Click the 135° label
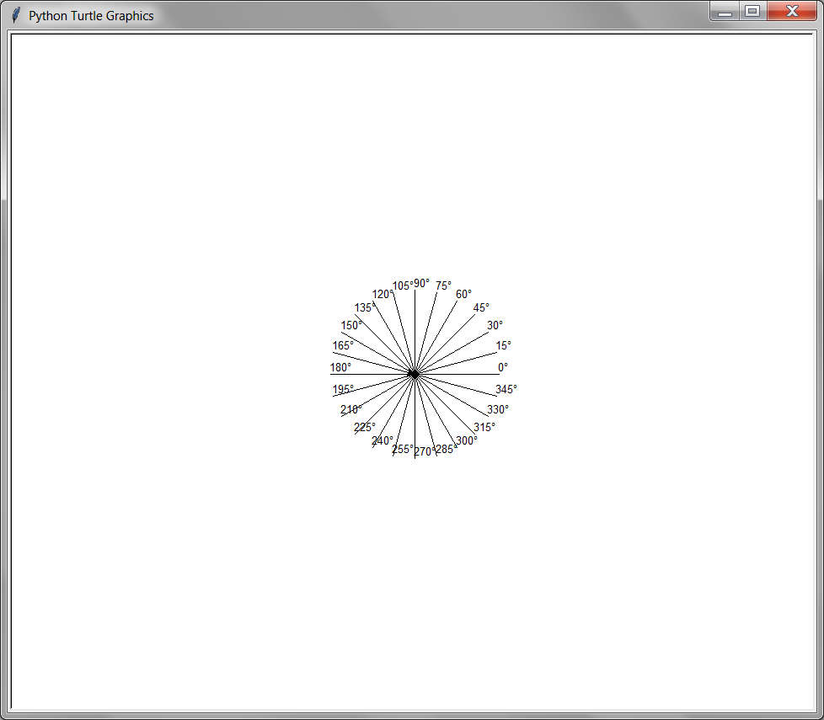Viewport: 824px width, 720px height. [x=363, y=307]
